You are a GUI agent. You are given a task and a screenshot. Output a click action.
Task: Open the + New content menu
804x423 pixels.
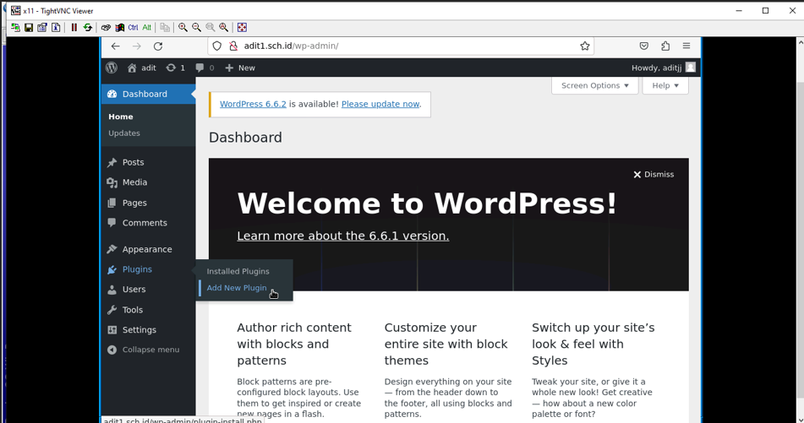(x=240, y=68)
